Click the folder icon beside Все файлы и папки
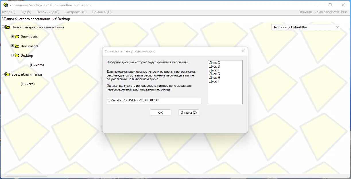351x179 pixels. click(x=8, y=74)
